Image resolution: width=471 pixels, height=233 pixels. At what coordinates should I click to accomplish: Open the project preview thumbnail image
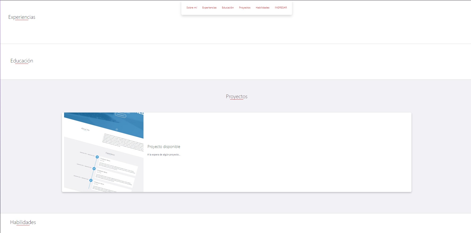[104, 152]
